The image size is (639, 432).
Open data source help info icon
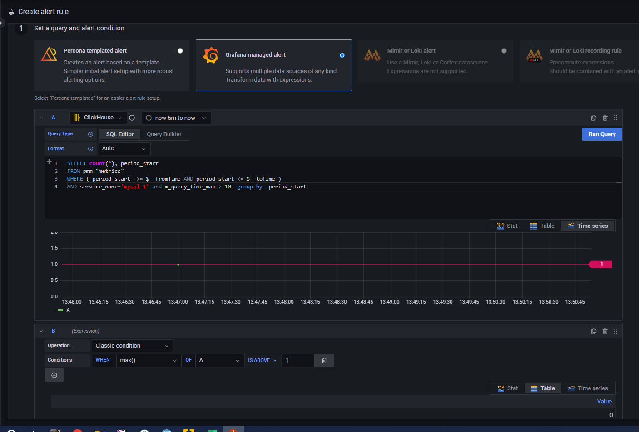coord(132,118)
